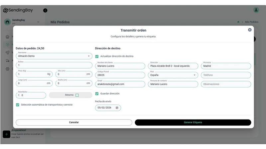Uncheck Actualizar dirección de destino

click(97, 56)
